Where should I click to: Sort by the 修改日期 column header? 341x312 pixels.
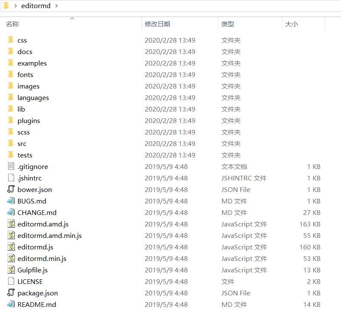pyautogui.click(x=158, y=24)
